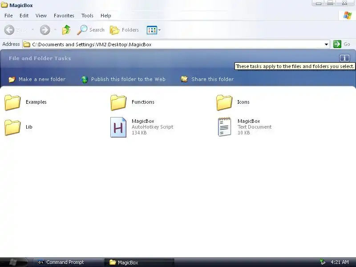Click the File and Folder Tasks header
This screenshot has height=267, width=356.
[40, 58]
